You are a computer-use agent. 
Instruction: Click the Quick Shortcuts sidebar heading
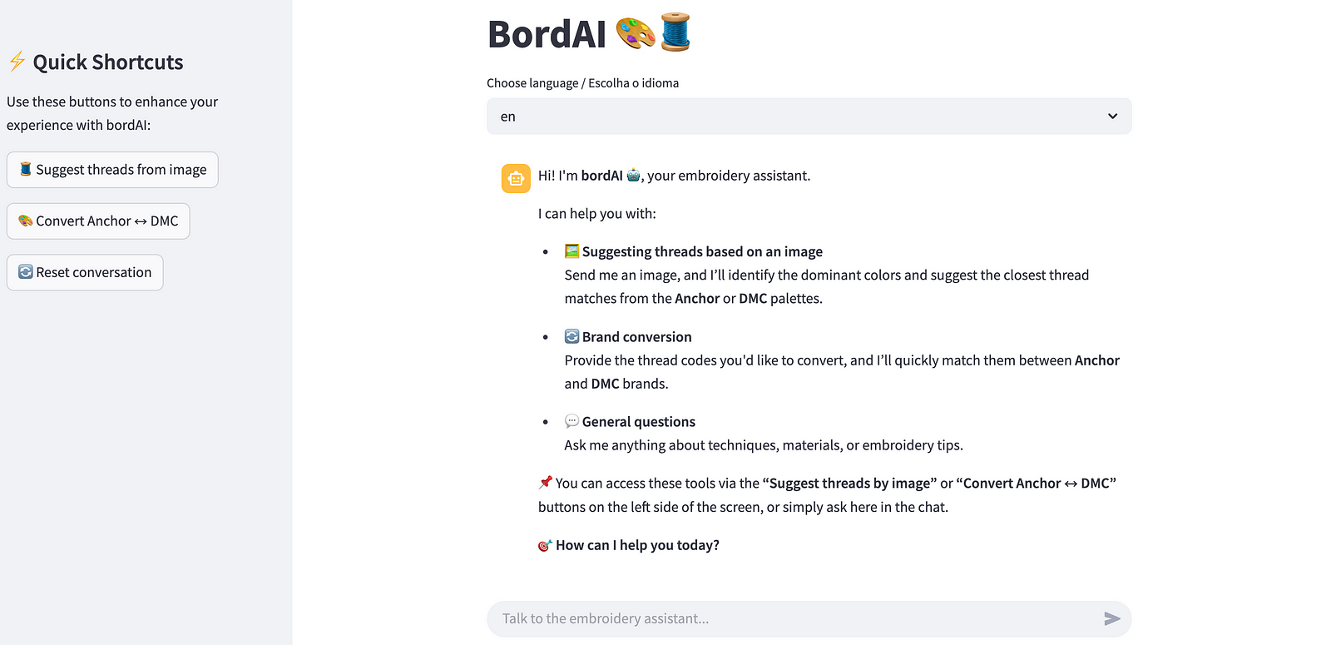(x=108, y=62)
